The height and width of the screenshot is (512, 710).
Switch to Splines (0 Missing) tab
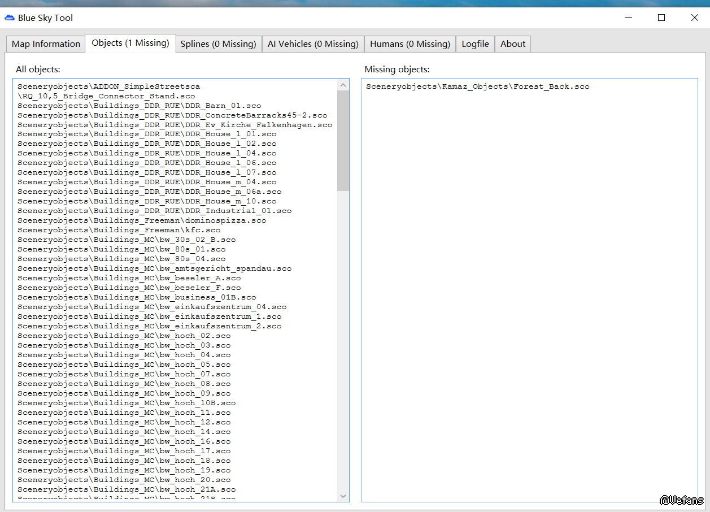pos(218,44)
